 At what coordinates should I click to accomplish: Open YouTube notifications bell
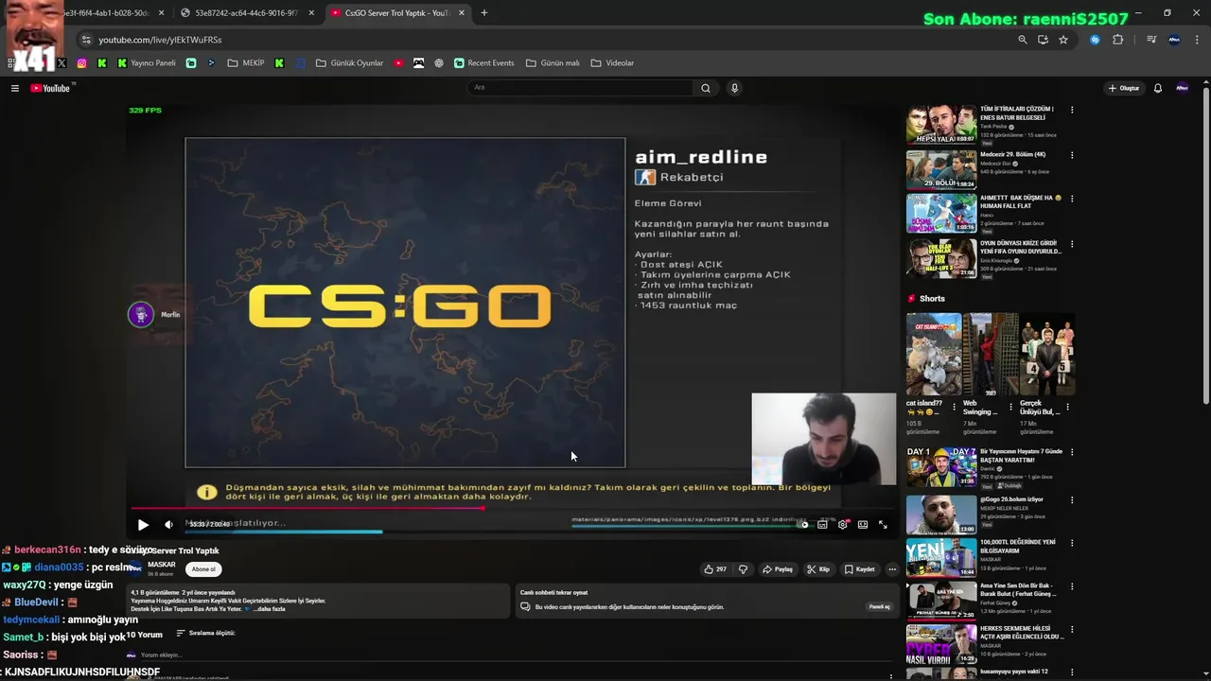click(1157, 88)
